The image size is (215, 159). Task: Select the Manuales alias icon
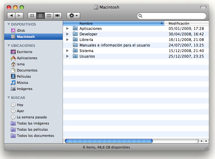point(75,45)
